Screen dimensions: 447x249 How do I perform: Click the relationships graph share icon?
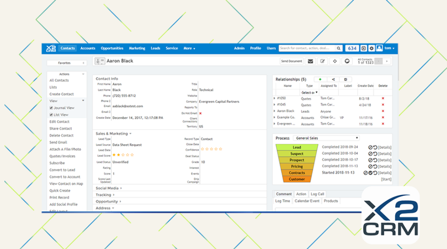[333, 79]
